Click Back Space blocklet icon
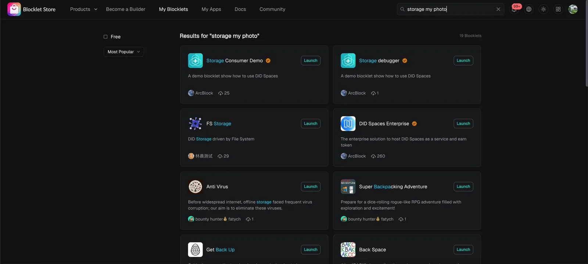This screenshot has height=264, width=588. point(348,250)
